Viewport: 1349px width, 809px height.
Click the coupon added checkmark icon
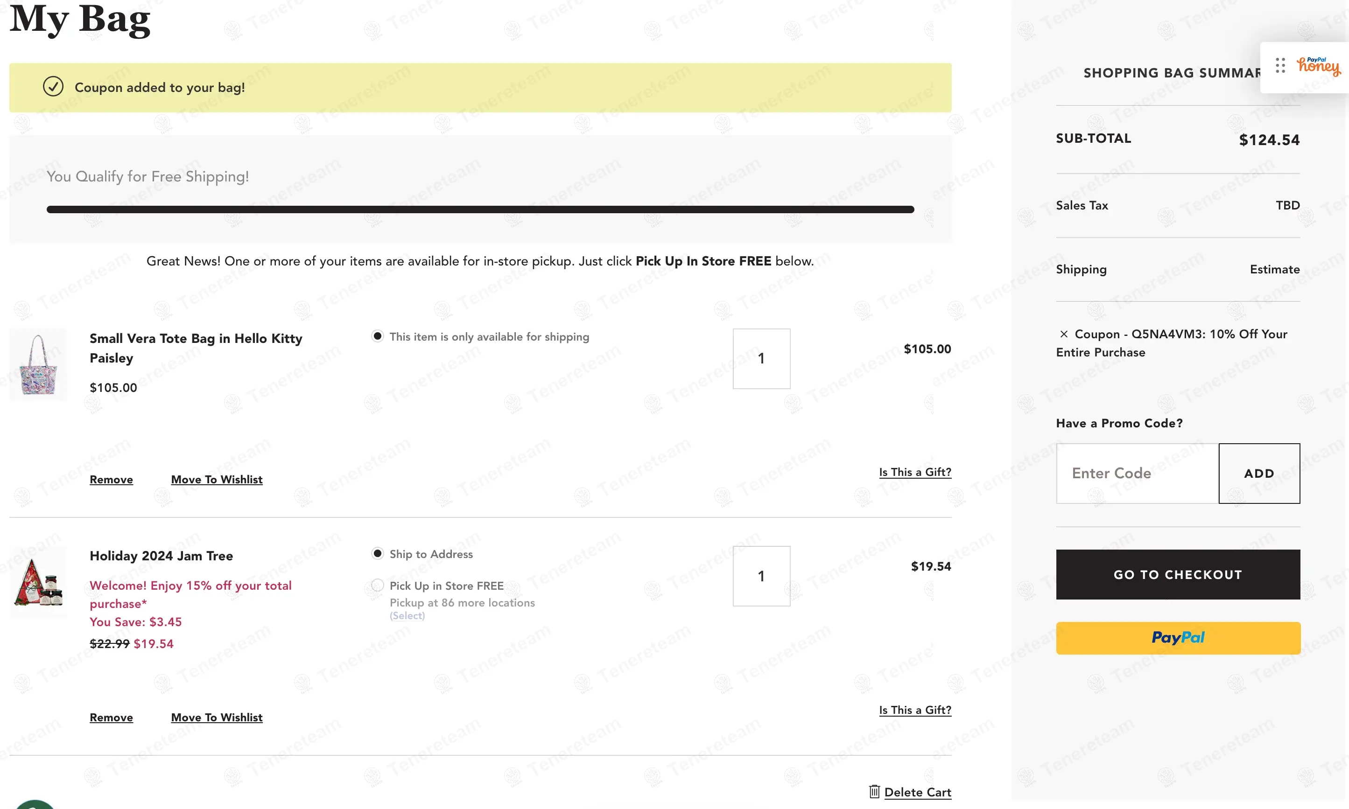point(53,87)
